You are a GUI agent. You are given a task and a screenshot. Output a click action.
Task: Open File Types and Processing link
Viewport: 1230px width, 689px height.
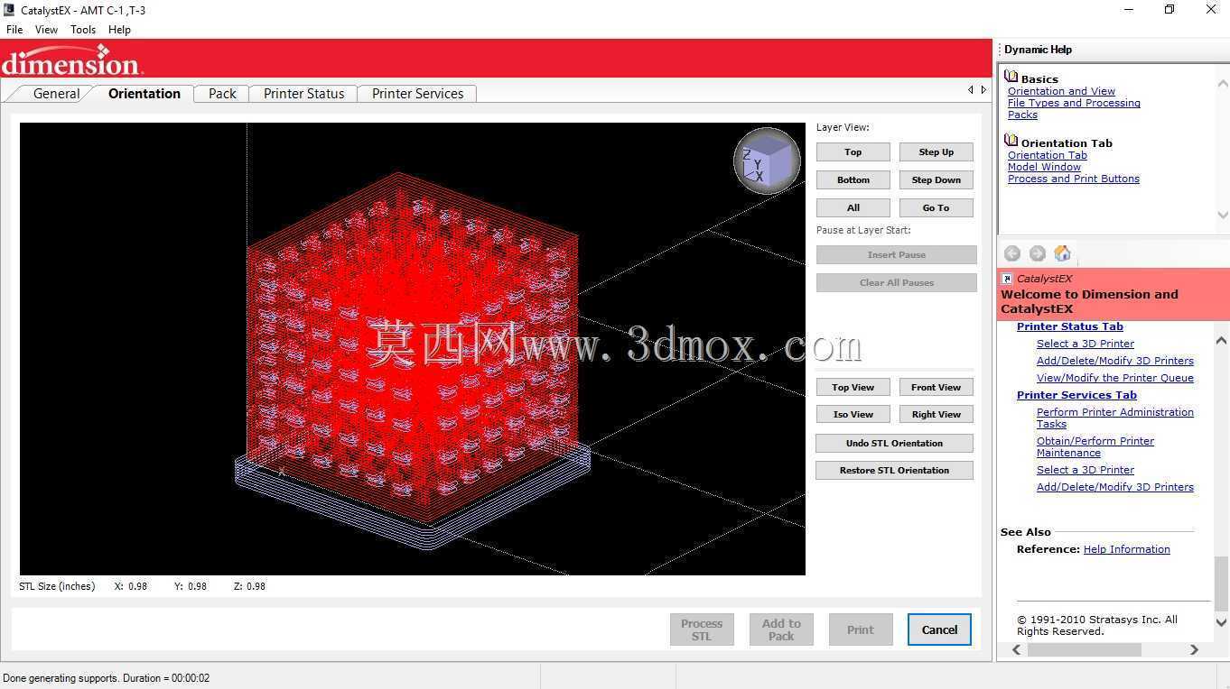point(1074,103)
